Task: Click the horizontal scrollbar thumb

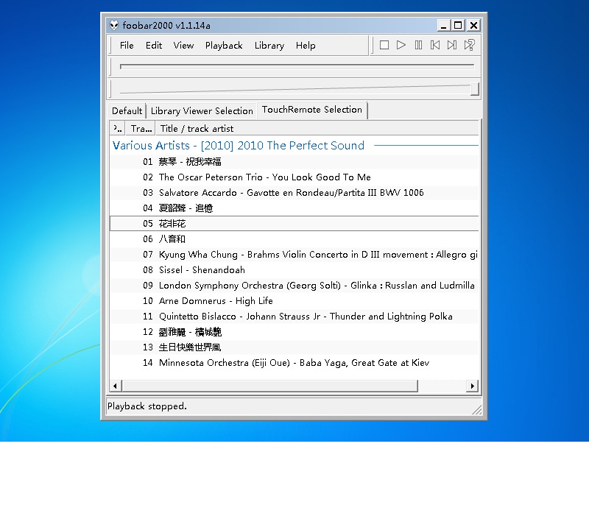Action: [x=269, y=386]
